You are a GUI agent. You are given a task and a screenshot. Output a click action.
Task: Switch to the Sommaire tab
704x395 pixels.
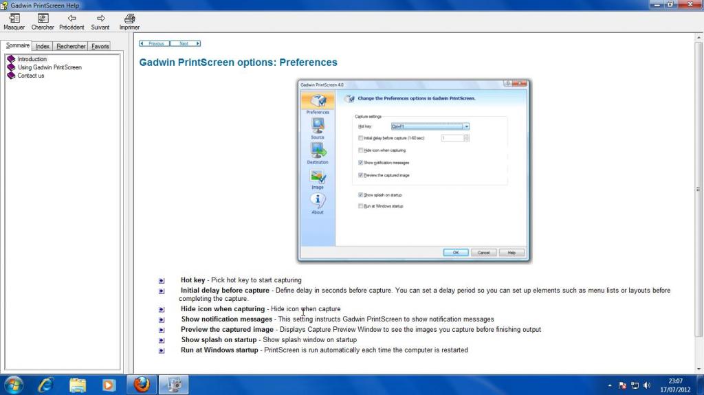tap(17, 45)
